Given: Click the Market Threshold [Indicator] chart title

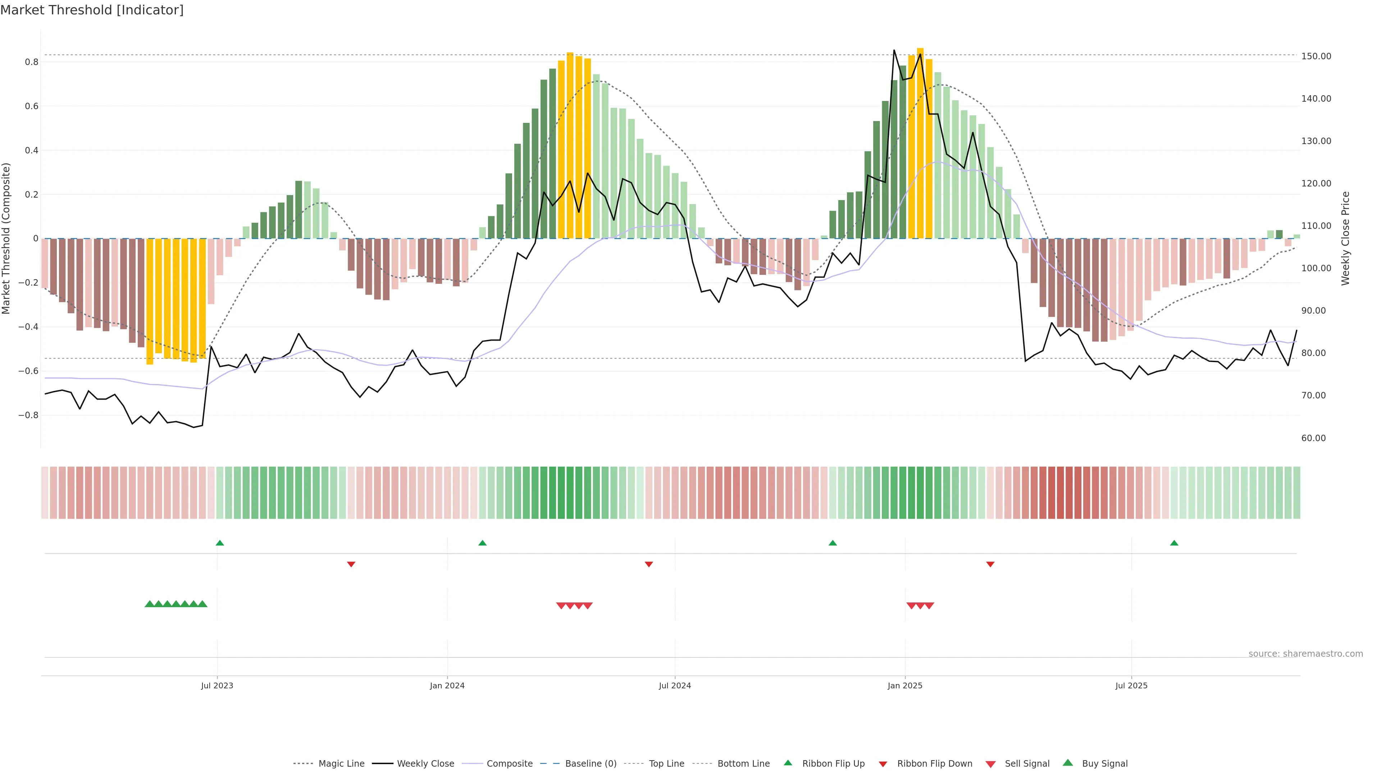Looking at the screenshot, I should point(92,10).
